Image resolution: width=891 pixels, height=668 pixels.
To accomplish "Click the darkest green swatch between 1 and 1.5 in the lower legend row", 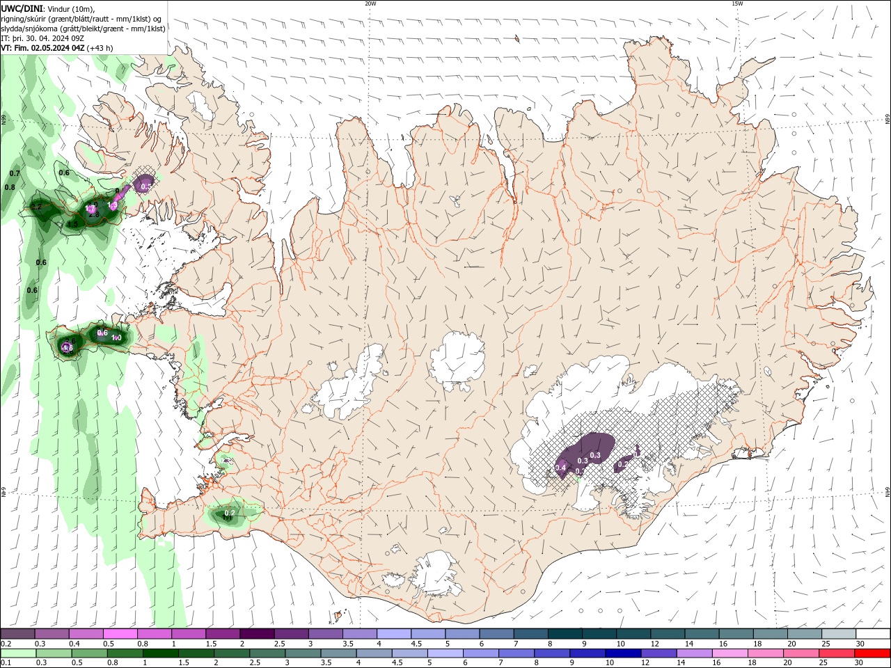I will (x=161, y=653).
